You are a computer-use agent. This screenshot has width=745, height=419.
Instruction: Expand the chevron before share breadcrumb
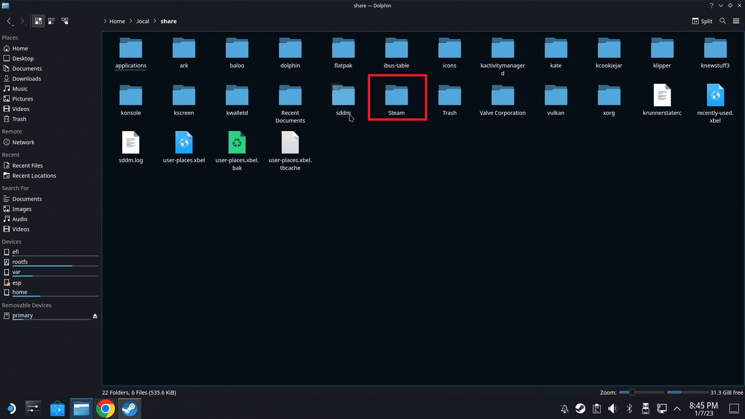pyautogui.click(x=156, y=21)
